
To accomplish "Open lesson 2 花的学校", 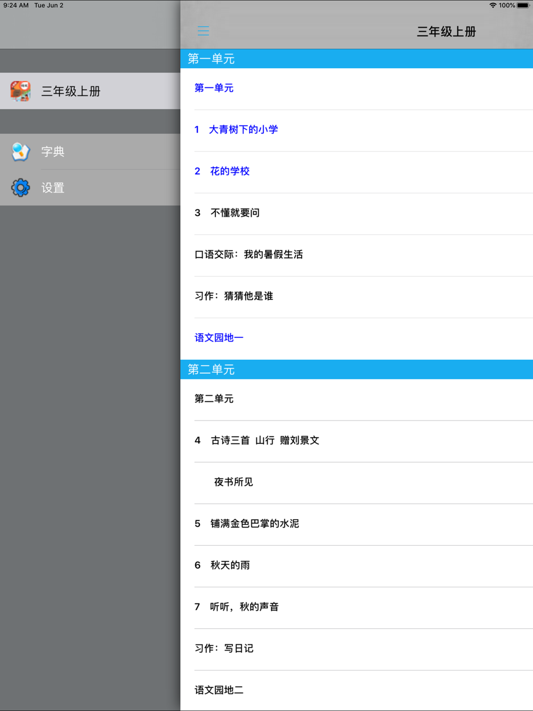I will [357, 172].
